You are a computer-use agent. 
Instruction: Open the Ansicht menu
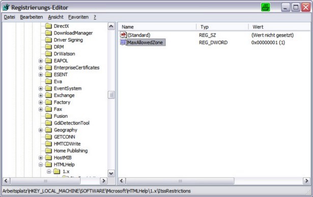tap(55, 17)
